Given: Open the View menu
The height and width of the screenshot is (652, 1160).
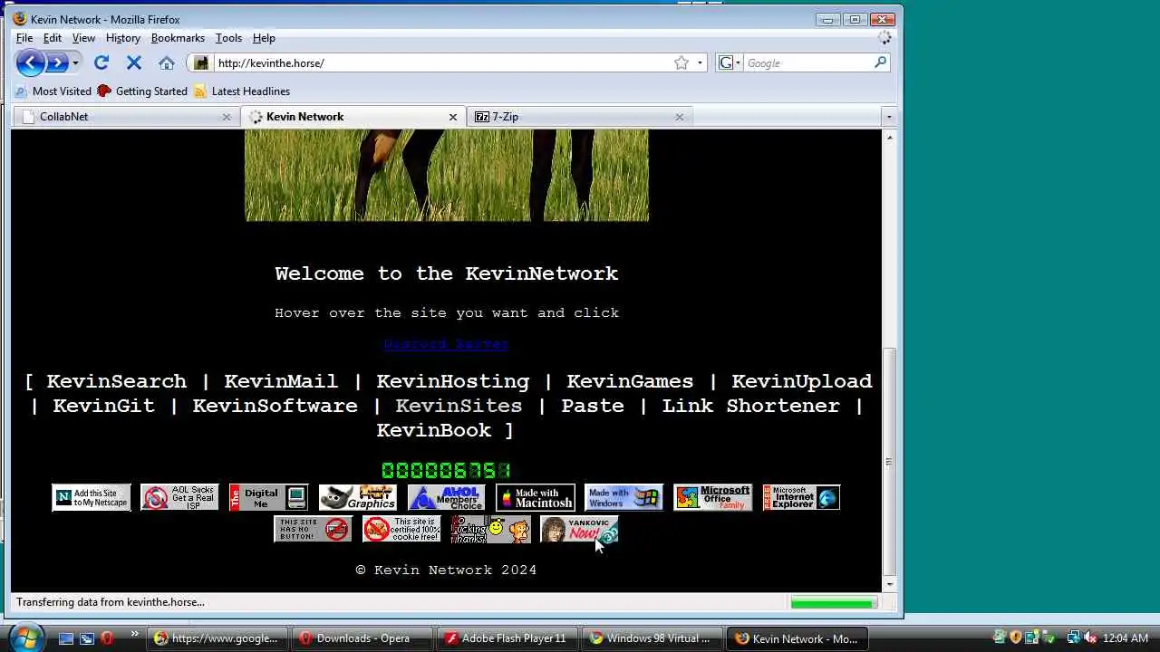Looking at the screenshot, I should 83,38.
